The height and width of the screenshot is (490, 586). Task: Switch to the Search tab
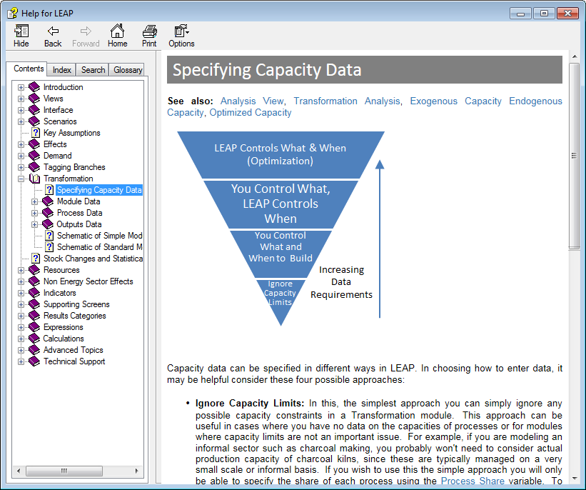click(93, 70)
